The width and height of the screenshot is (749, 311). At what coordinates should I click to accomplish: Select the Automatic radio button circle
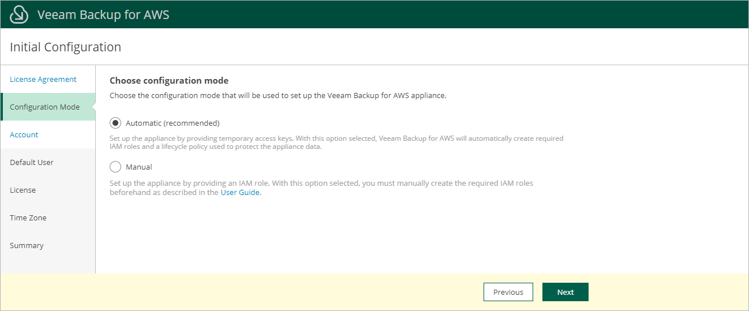pos(115,123)
